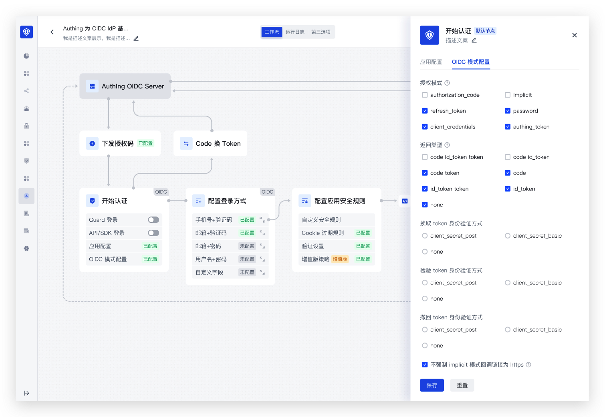Expand the 自定义字段 row
This screenshot has height=417, width=605.
pyautogui.click(x=262, y=273)
